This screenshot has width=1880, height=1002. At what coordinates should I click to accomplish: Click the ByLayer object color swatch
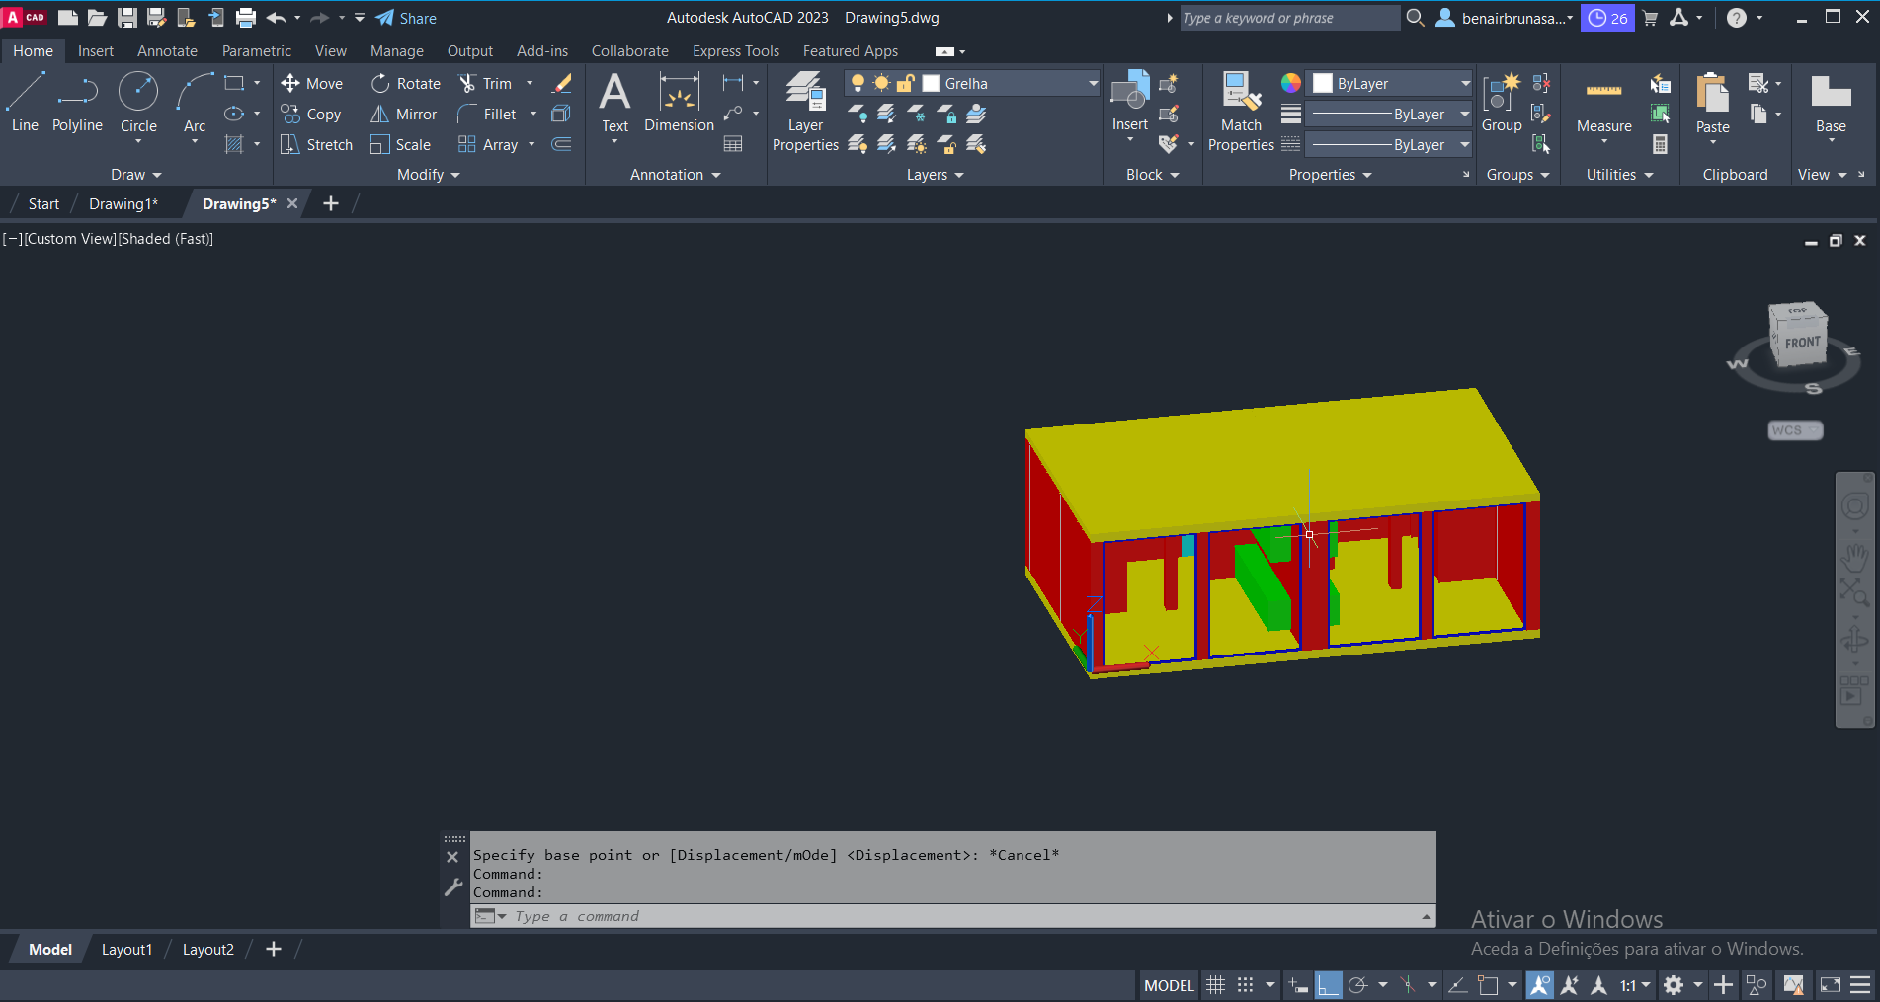coord(1323,84)
